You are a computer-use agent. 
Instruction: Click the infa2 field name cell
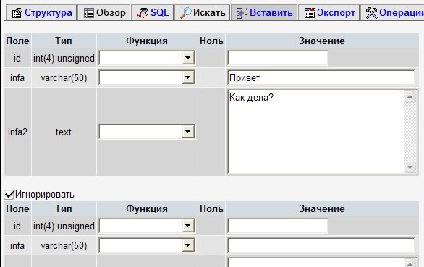[x=17, y=132]
